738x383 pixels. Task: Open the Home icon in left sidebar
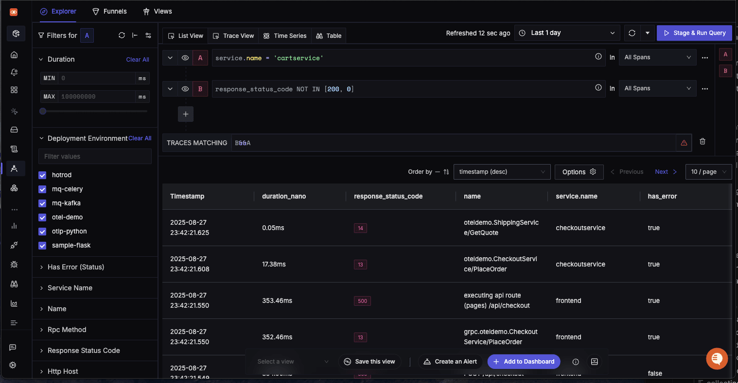(x=14, y=55)
